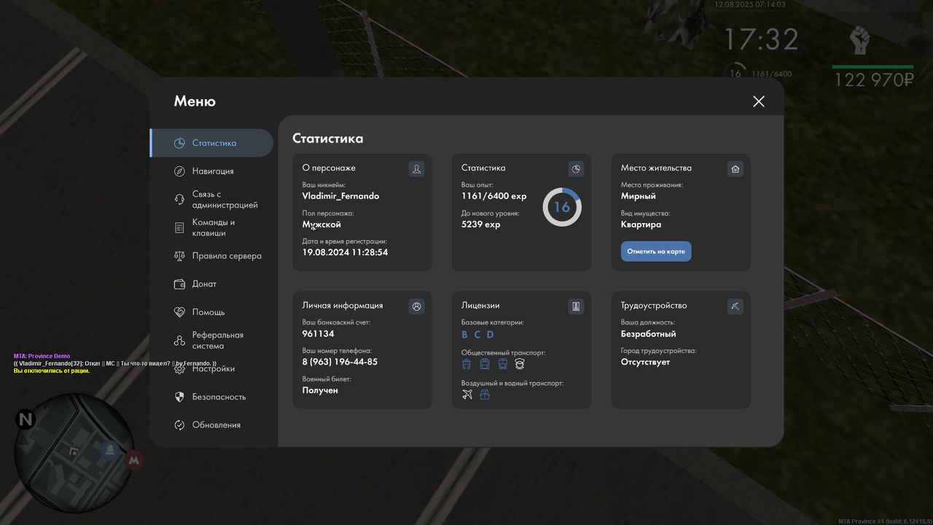933x525 pixels.
Task: Click the MTA: Province Demo chat line
Action: pos(42,356)
